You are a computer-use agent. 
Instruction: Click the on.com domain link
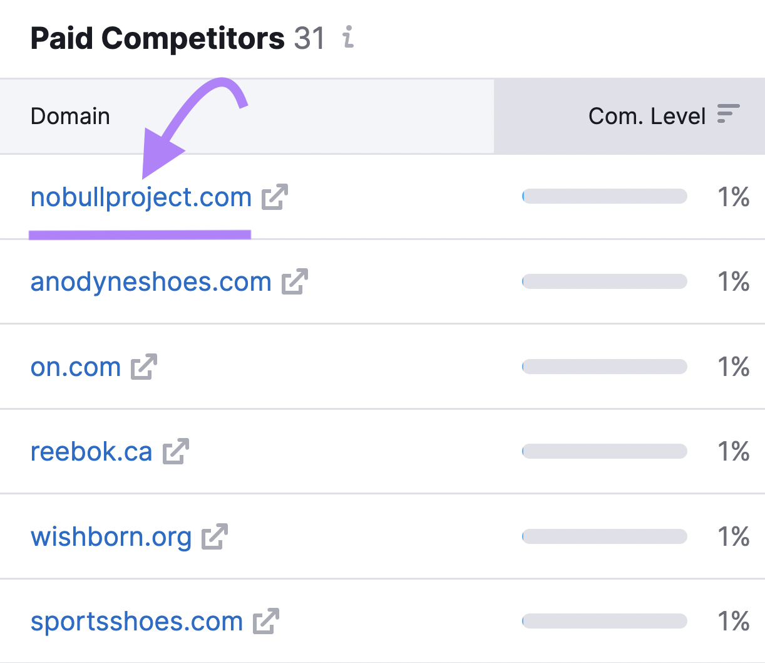75,366
